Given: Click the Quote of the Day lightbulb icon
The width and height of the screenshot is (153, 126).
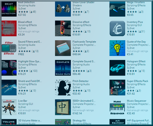Looking at the screenshot, I should [117, 48].
